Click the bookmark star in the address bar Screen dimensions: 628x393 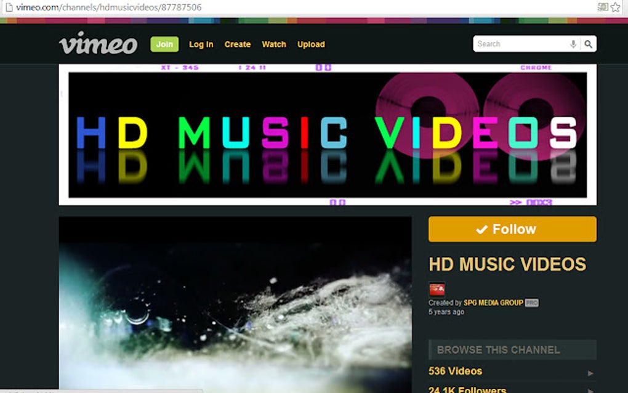tap(614, 7)
